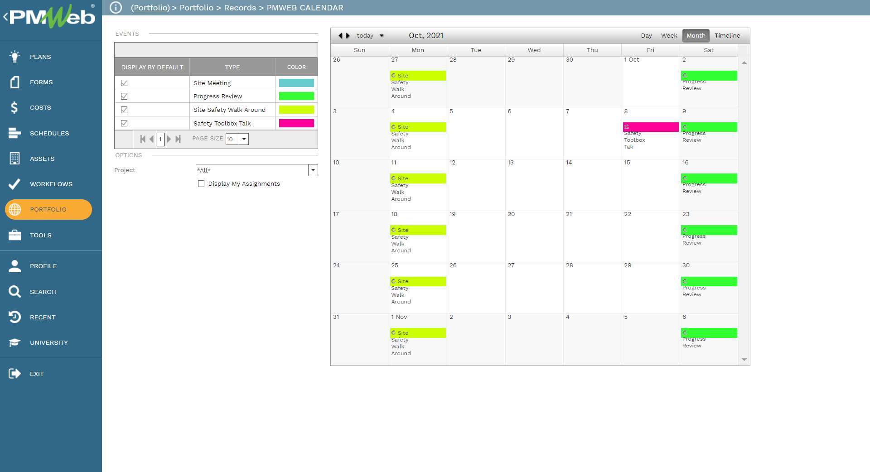Click the Site Meeting cyan color swatch

[296, 83]
